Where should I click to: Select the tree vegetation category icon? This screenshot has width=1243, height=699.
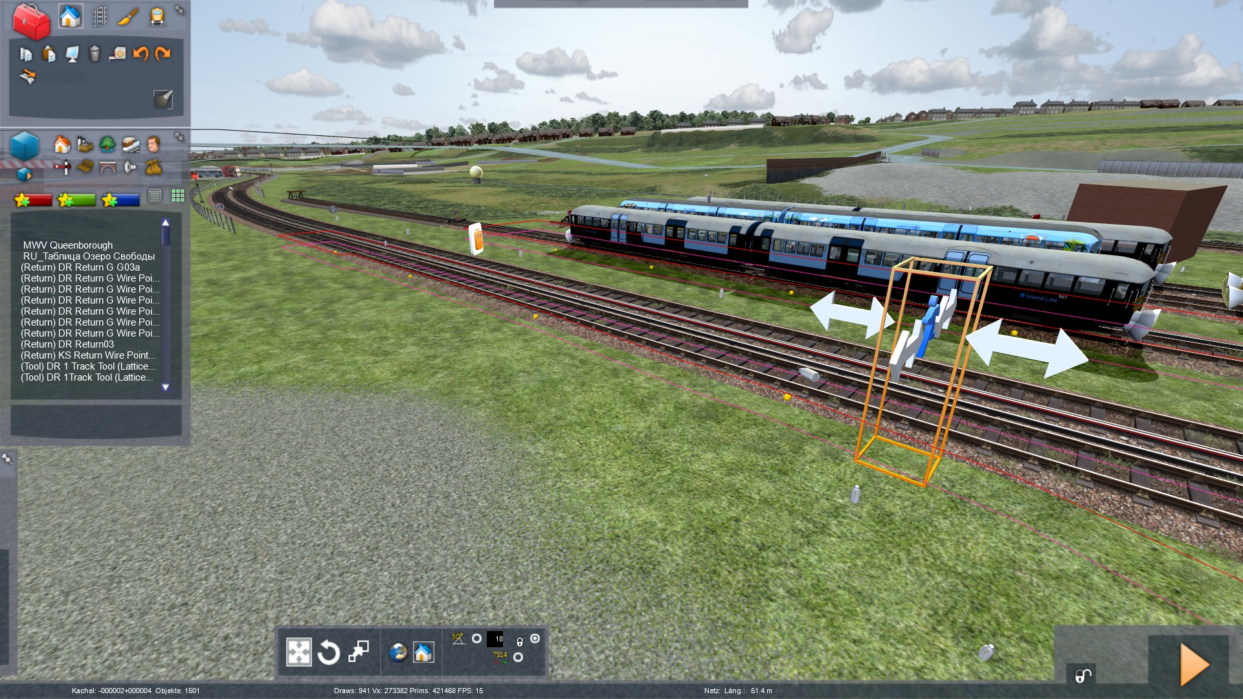[x=107, y=144]
